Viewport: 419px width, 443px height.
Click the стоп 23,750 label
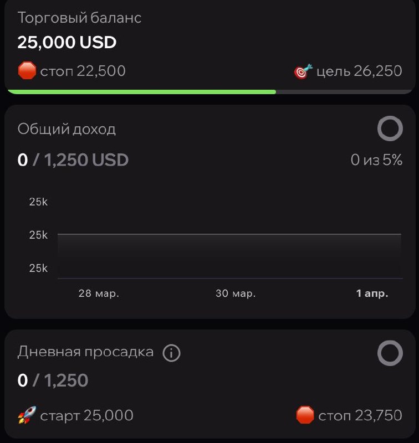[360, 415]
